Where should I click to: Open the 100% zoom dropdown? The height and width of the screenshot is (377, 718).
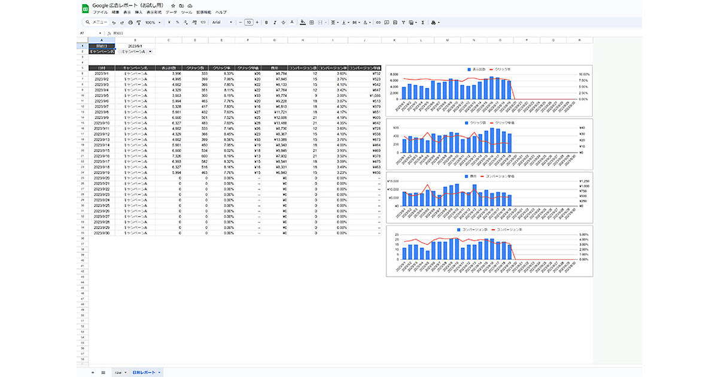click(152, 23)
